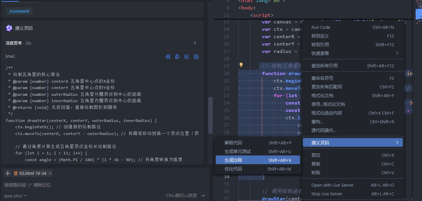The height and width of the screenshot is (201, 422).
Task: Click the 'function drawStar' line in chat code
Action: point(81,120)
